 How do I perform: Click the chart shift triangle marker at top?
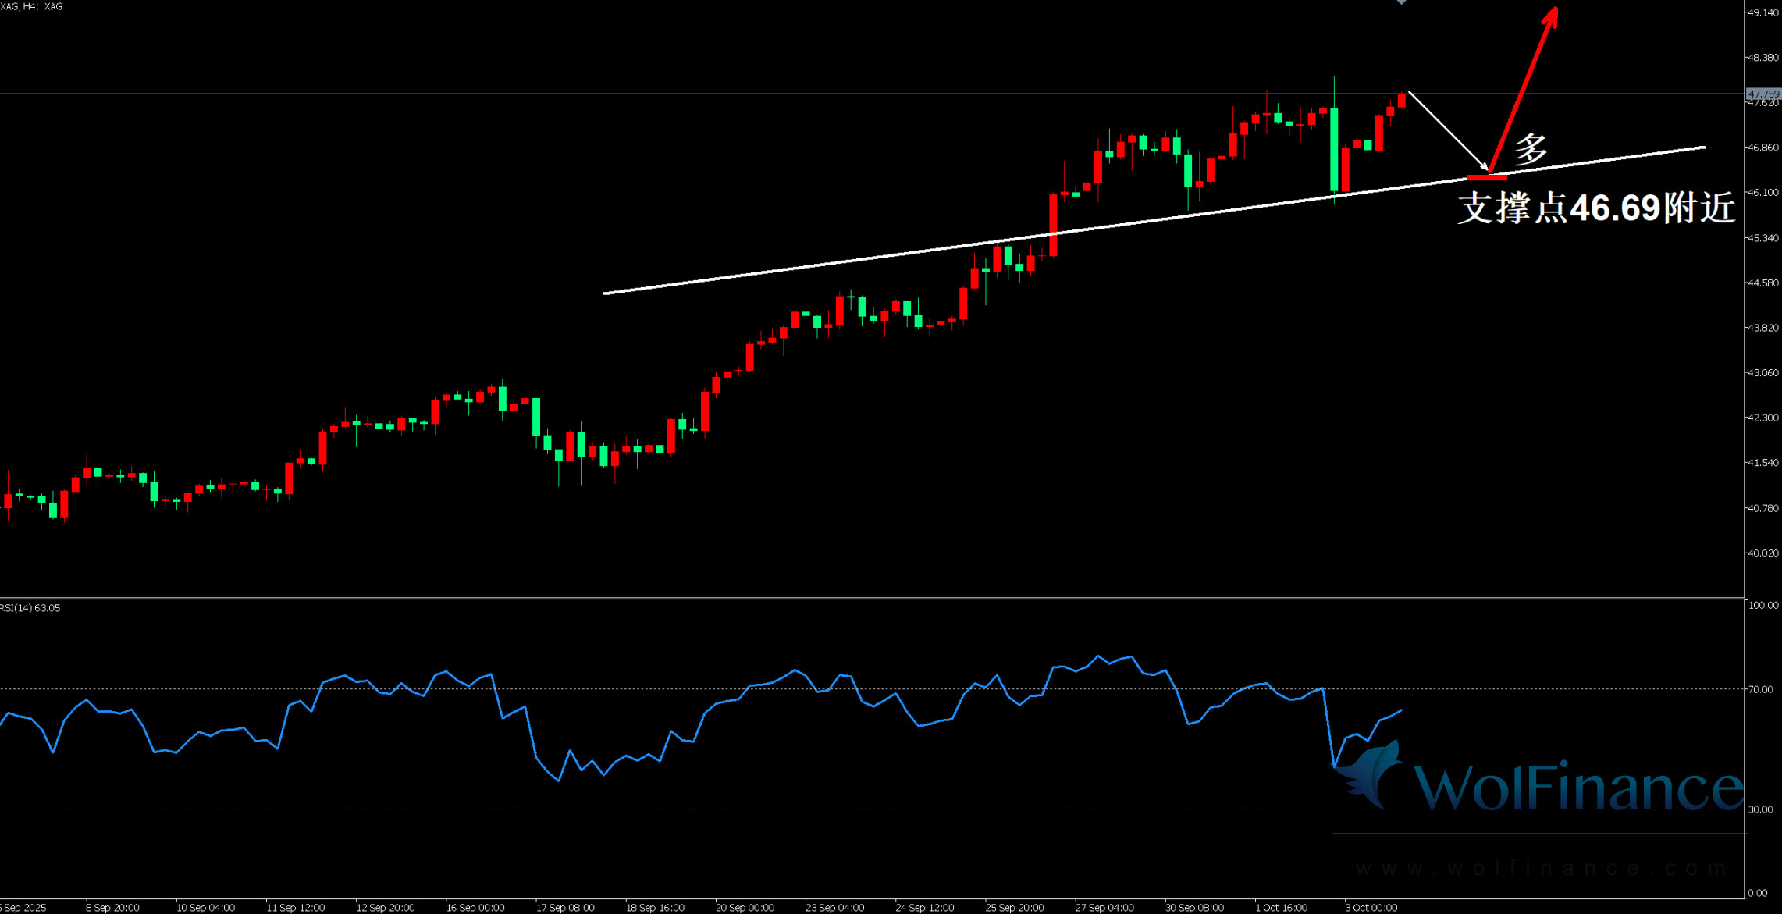[x=1401, y=2]
